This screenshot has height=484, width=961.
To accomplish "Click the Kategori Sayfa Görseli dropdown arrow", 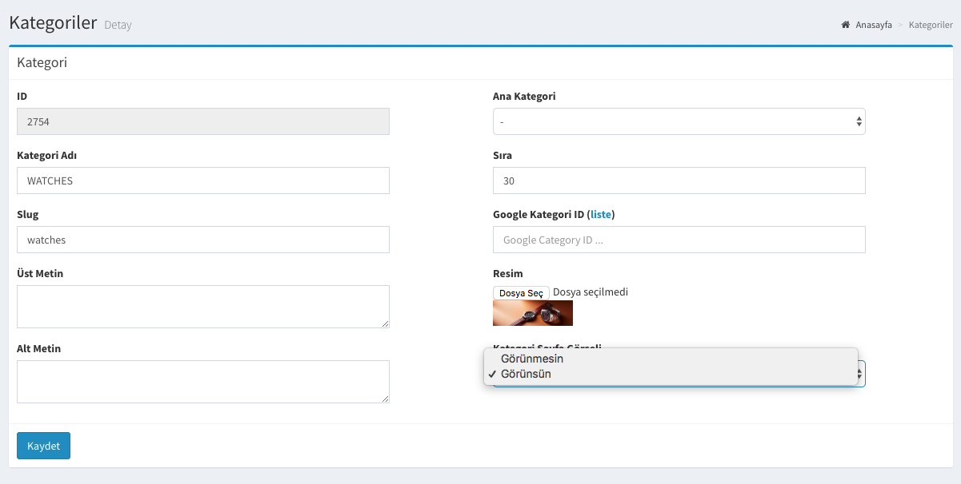I will click(860, 374).
